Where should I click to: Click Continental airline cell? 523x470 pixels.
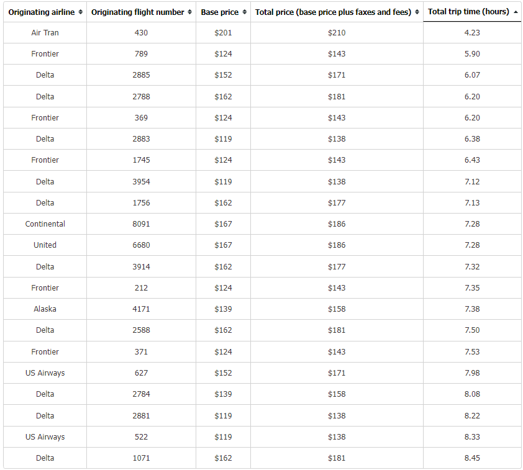[45, 224]
